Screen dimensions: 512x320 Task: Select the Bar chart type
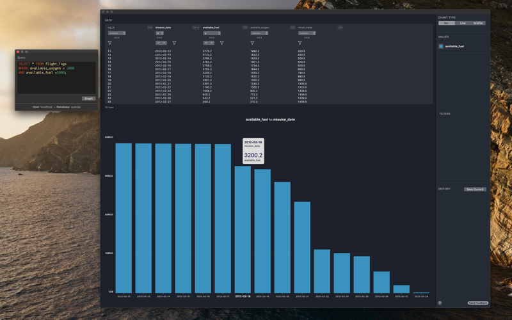tap(446, 23)
